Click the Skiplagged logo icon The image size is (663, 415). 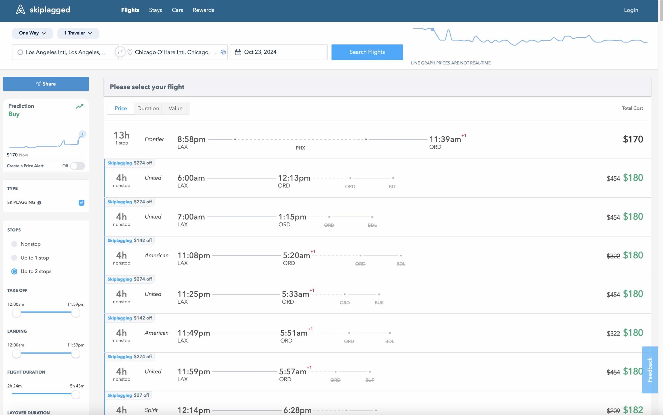(x=20, y=10)
